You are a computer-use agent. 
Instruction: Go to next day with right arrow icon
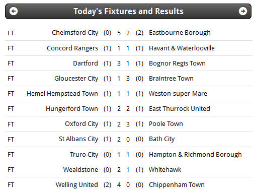tap(243, 11)
